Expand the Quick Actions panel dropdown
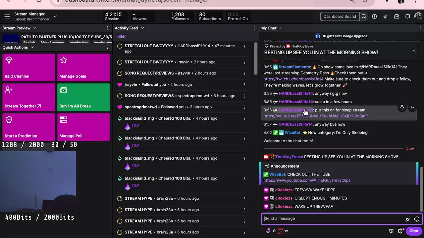The image size is (424, 238). click(32, 47)
